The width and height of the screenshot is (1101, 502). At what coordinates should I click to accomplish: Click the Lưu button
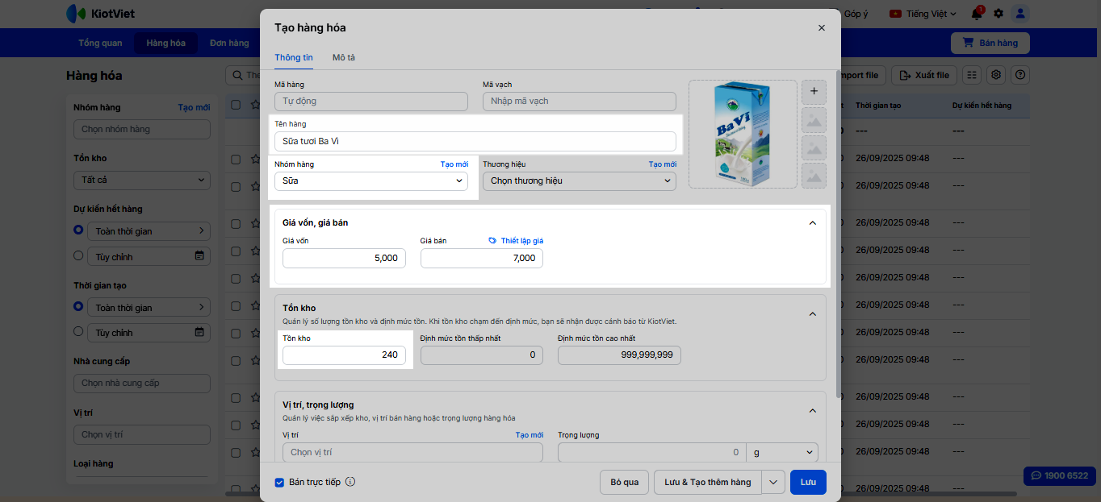point(808,482)
